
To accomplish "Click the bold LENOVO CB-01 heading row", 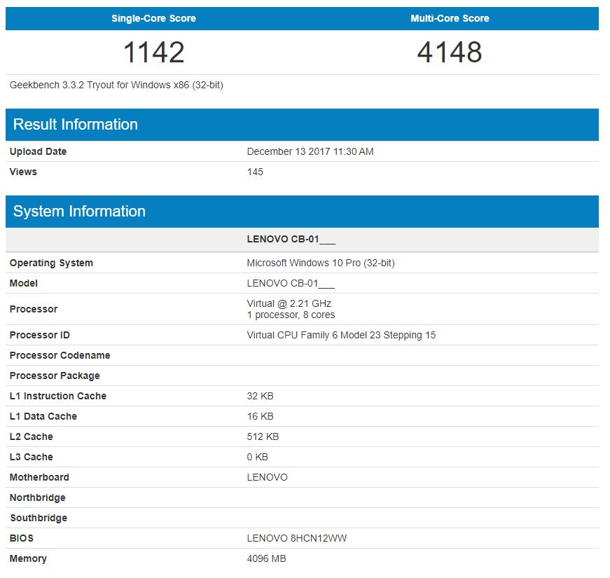I will 302,239.
